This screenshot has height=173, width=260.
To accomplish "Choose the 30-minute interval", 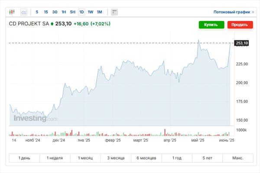I will tap(55, 12).
